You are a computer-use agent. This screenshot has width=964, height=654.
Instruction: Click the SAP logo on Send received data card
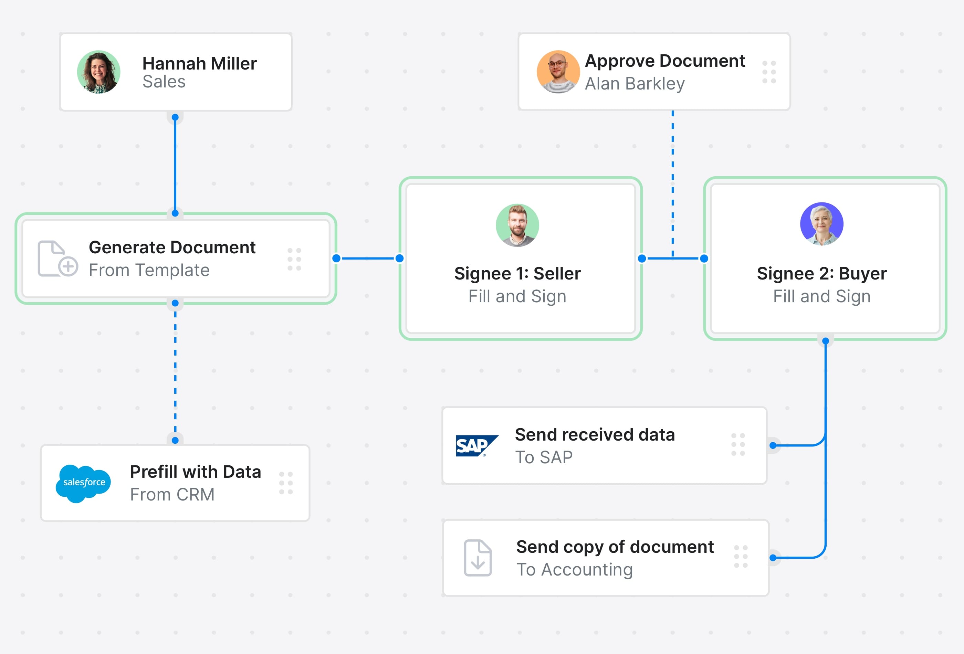click(476, 446)
